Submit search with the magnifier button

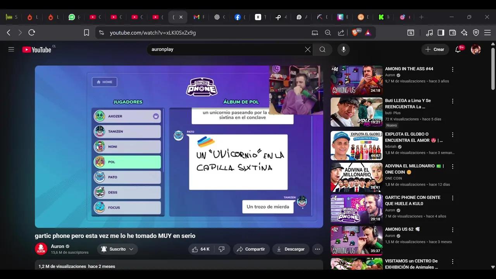(322, 49)
